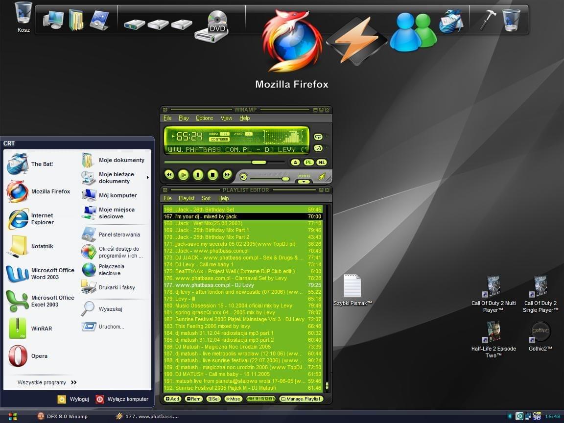
Task: Click Wyłącz komputer button
Action: tap(122, 399)
